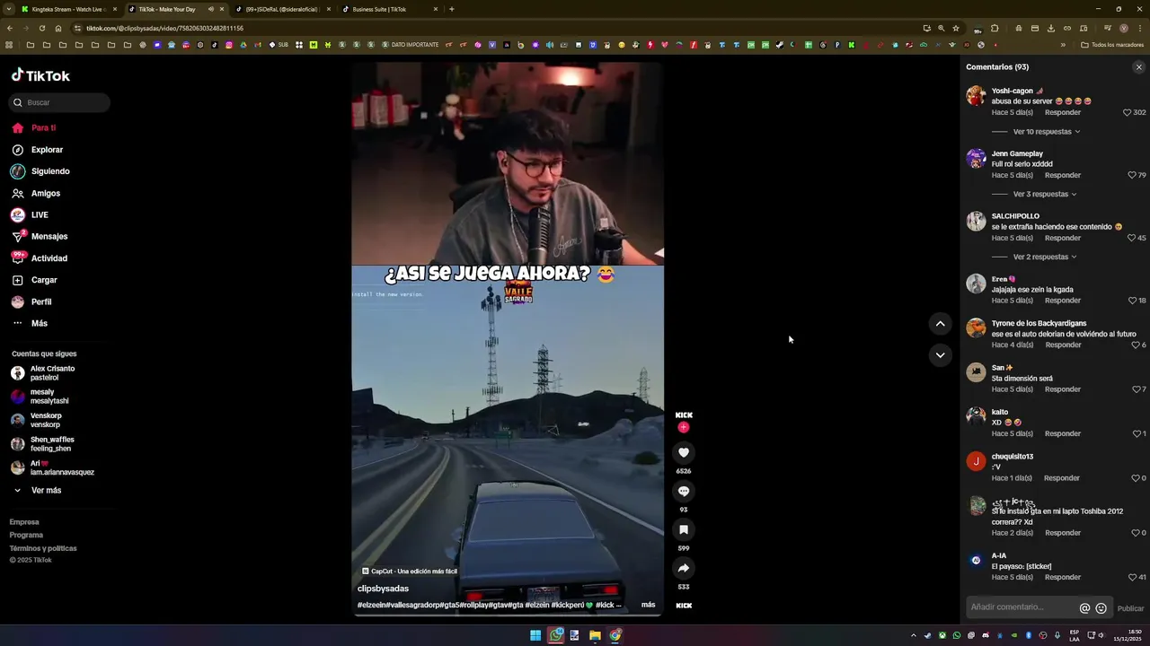Screen dimensions: 1150x646
Task: Share the video with arrow icon
Action: (x=684, y=568)
